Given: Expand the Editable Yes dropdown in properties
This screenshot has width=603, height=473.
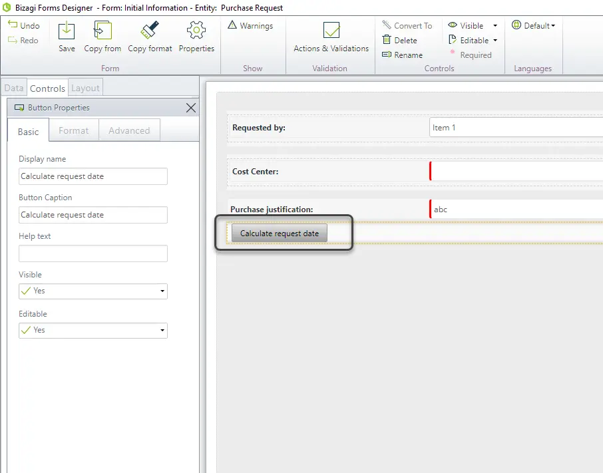Looking at the screenshot, I should tap(93, 331).
